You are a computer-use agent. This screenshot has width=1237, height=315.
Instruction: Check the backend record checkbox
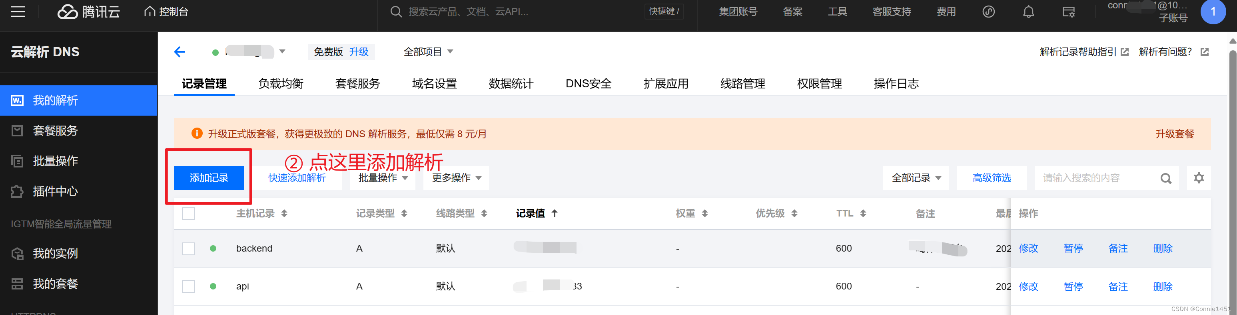[188, 248]
